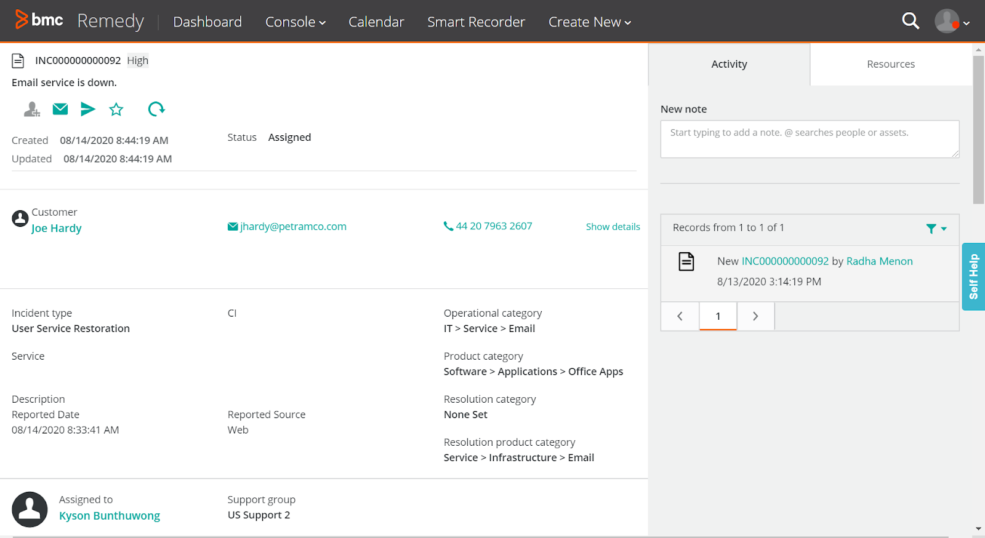Click the Assigned status value

[x=289, y=137]
